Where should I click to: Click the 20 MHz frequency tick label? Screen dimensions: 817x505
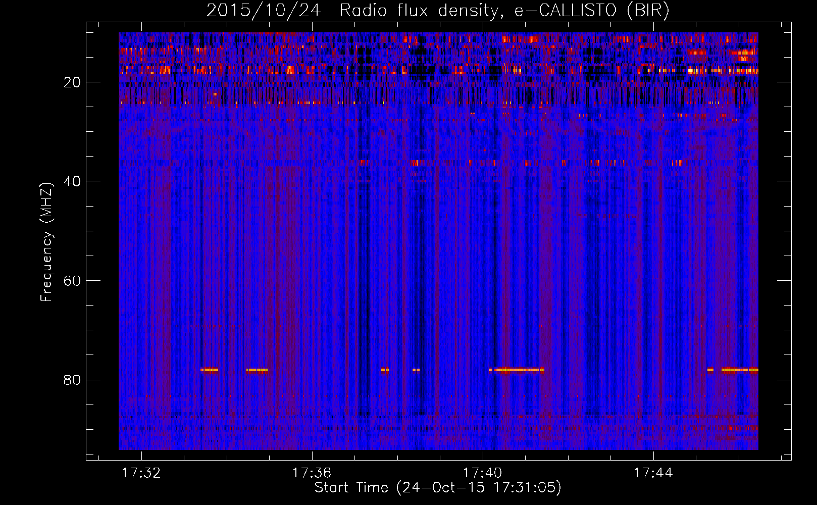pyautogui.click(x=72, y=82)
